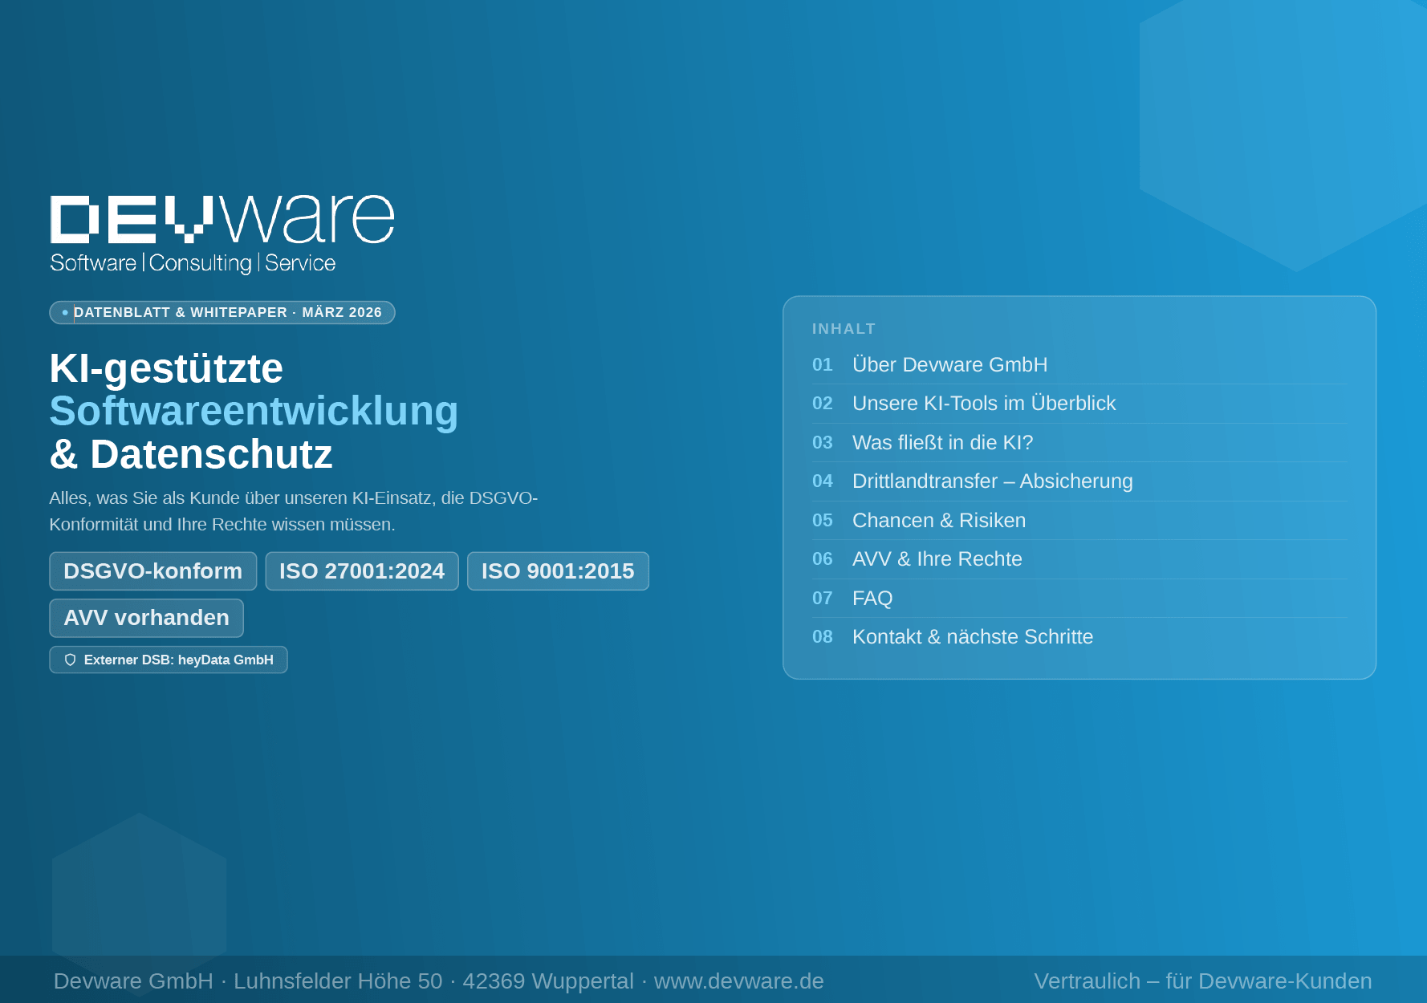1427x1003 pixels.
Task: Open chapter 01 Über Devware GmbH
Action: (950, 364)
